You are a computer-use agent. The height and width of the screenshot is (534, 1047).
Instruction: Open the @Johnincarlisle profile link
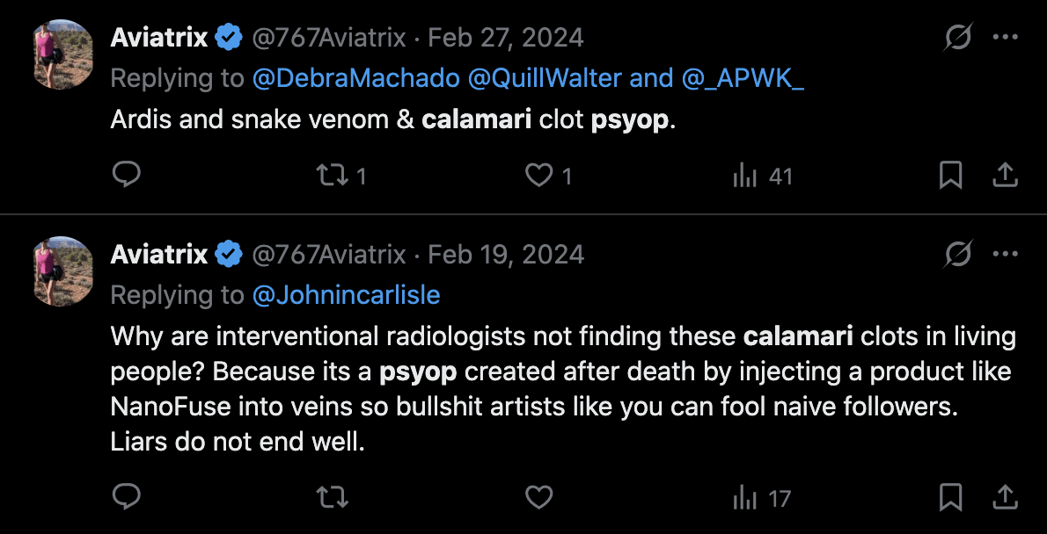tap(346, 295)
